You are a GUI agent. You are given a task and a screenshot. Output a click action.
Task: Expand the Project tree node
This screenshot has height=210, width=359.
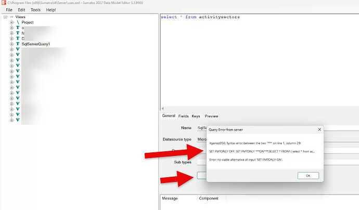(11, 22)
